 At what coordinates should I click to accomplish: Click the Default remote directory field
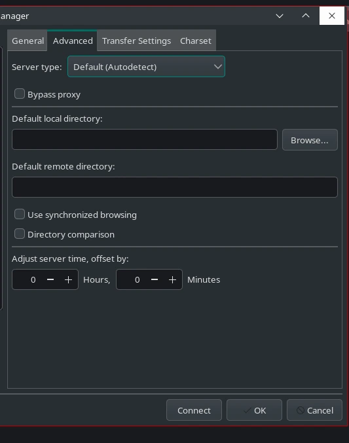[x=175, y=187]
